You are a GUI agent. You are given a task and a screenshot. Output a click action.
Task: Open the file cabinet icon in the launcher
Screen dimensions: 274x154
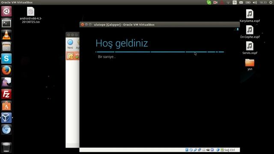pos(6,47)
